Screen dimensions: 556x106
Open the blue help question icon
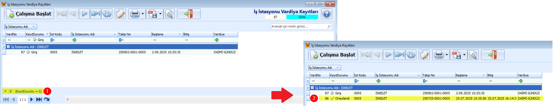coord(326,14)
